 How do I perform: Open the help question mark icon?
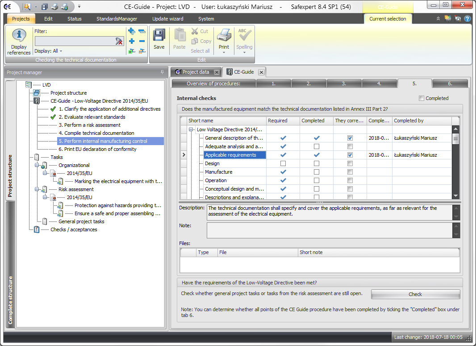pos(468,19)
